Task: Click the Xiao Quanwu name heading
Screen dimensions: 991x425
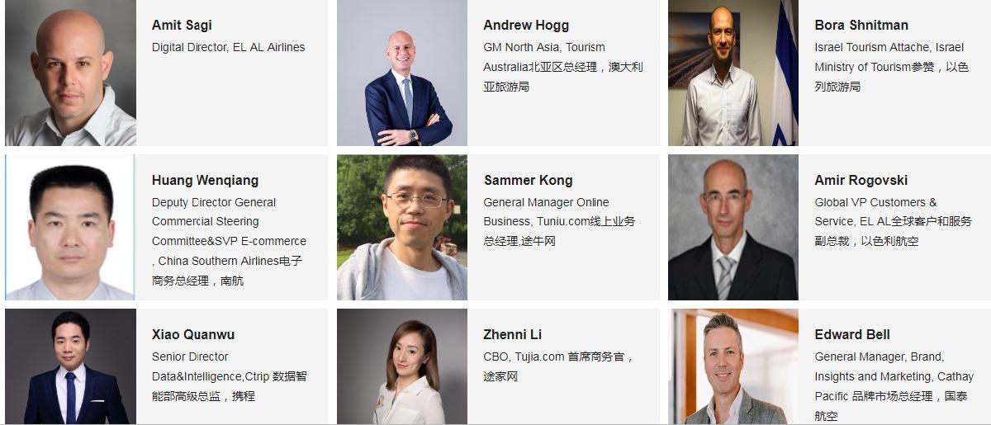Action: (x=193, y=334)
